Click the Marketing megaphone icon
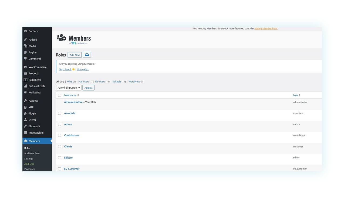Image resolution: width=351 pixels, height=203 pixels. (x=25, y=92)
